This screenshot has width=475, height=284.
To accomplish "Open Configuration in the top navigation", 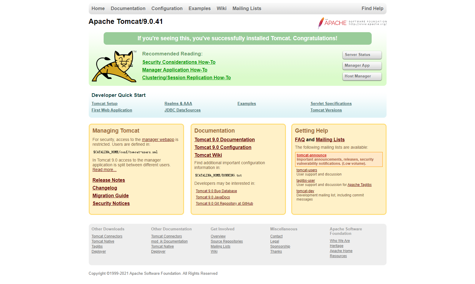I will [167, 9].
